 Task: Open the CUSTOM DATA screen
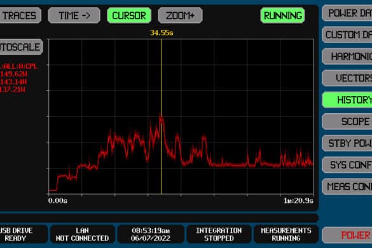coord(347,34)
